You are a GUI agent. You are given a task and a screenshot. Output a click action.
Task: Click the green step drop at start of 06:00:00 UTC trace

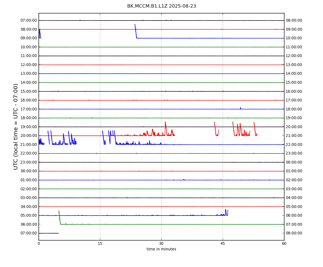pos(60,218)
